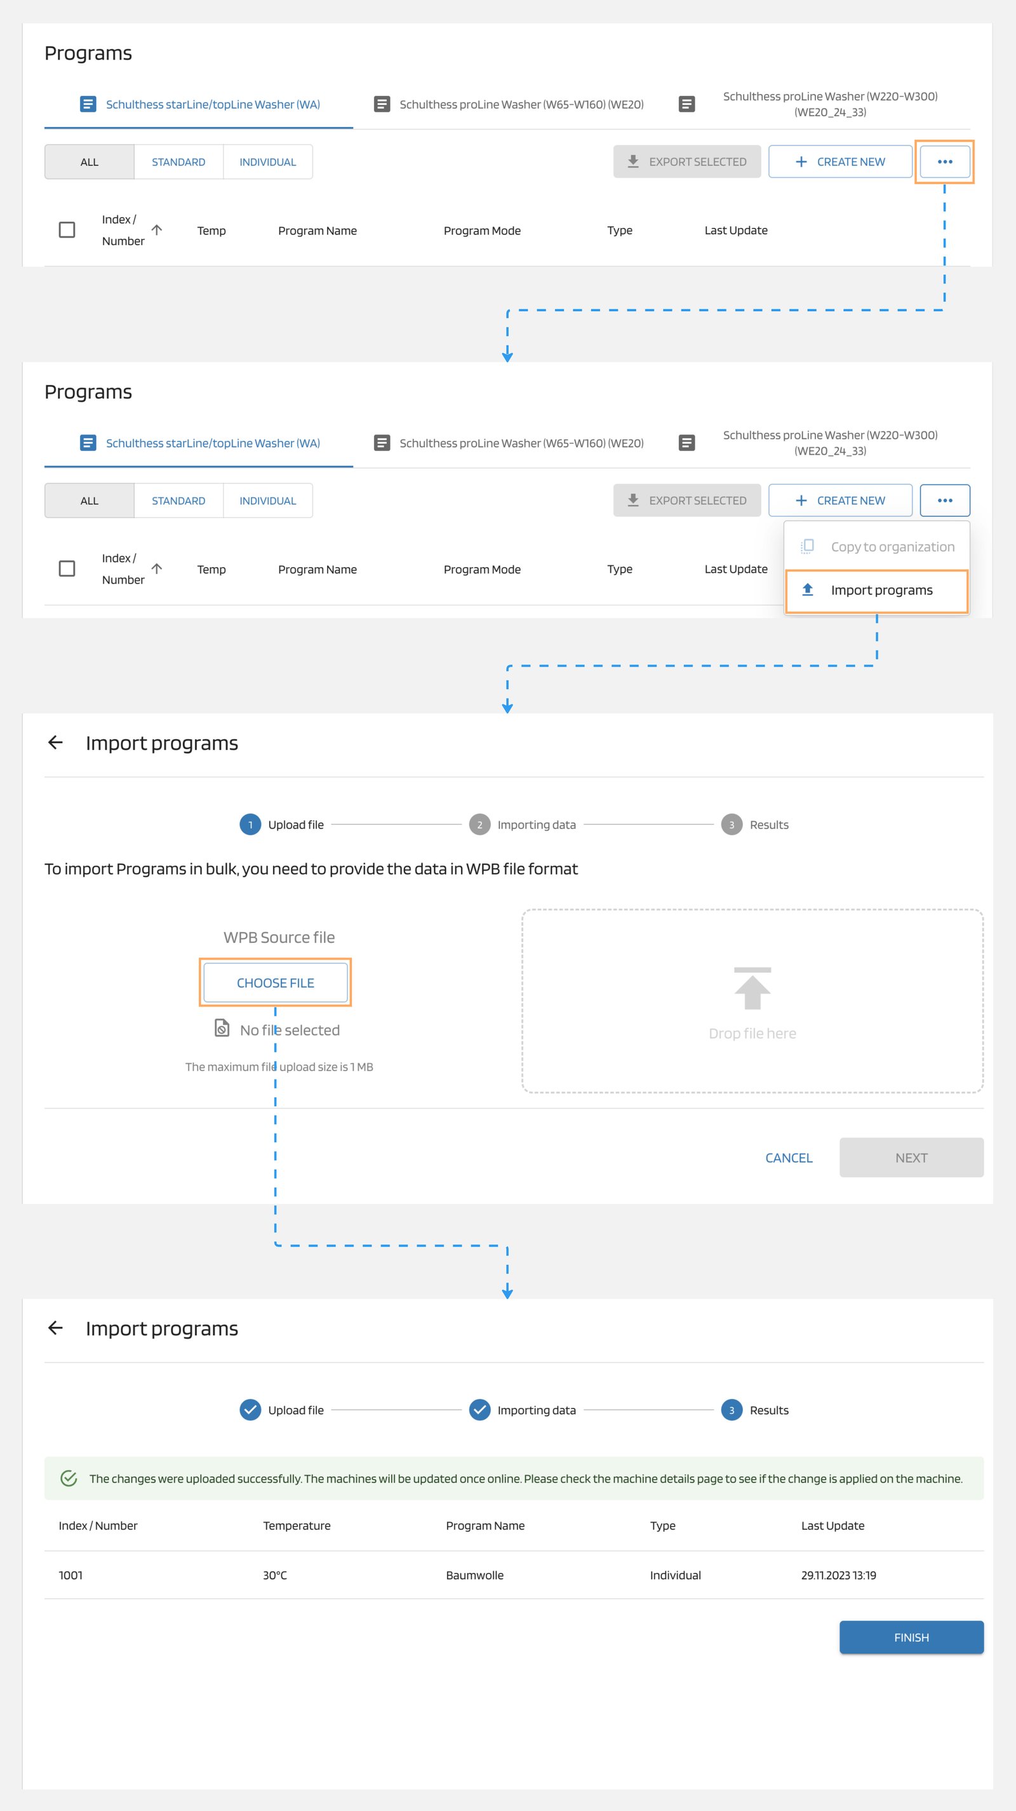Click the upload arrow icon above Drop file here
Viewport: 1016px width, 1811px height.
752,988
